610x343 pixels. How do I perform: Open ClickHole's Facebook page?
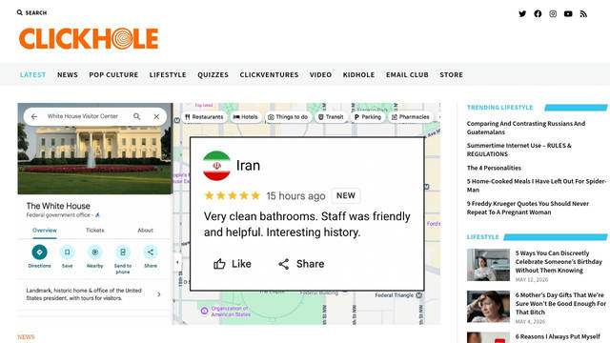538,14
